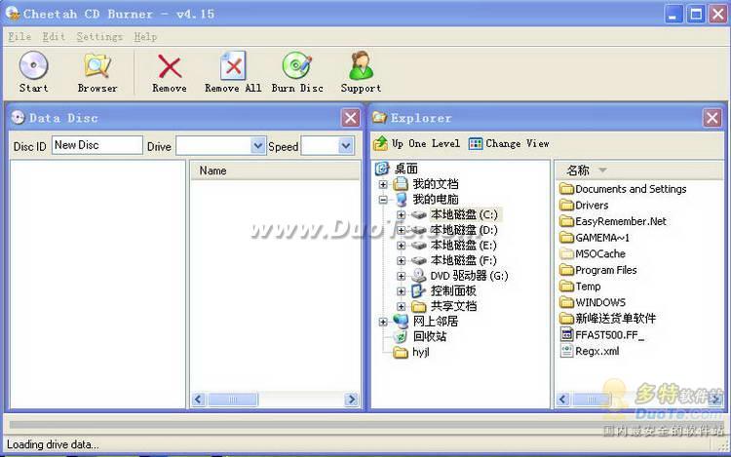The width and height of the screenshot is (731, 457).
Task: Select the 回收站 recycle bin icon
Action: coord(401,336)
